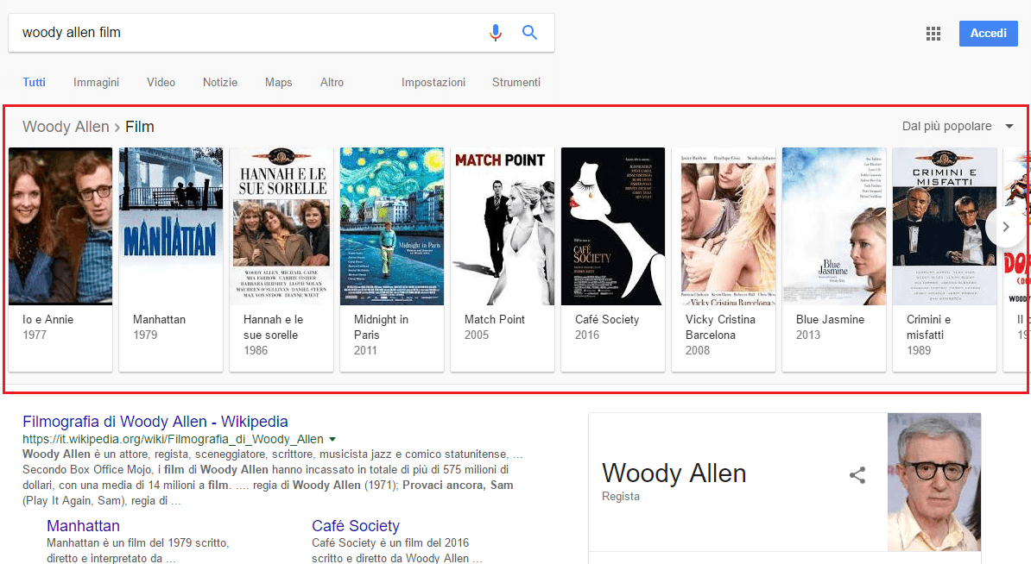
Task: Advance the film carousel to next
Action: [1005, 227]
